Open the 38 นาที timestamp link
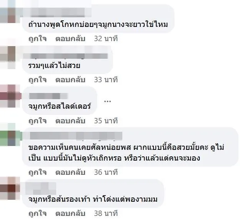Viewport: 245px width, 219px height. (x=106, y=213)
